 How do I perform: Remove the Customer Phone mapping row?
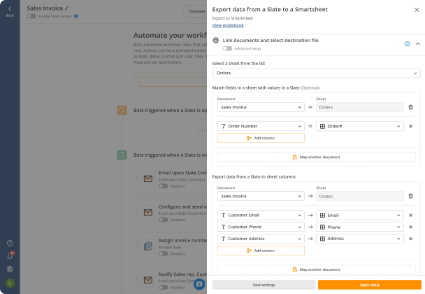point(410,227)
